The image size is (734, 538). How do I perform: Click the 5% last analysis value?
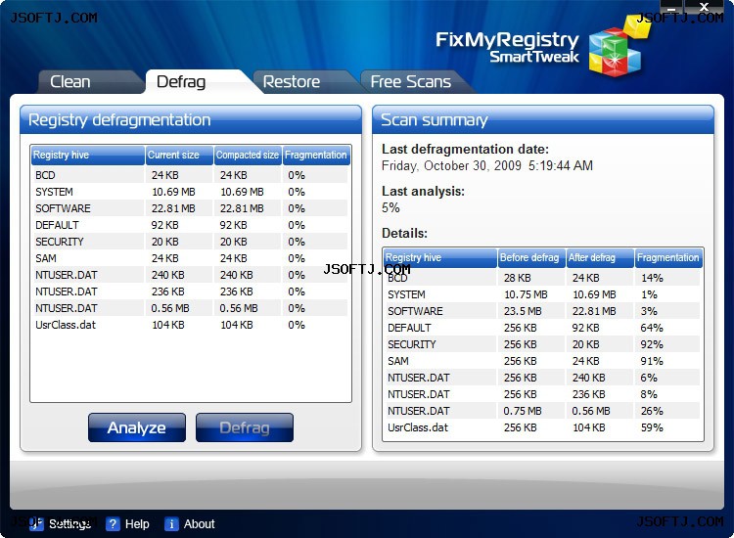click(390, 207)
